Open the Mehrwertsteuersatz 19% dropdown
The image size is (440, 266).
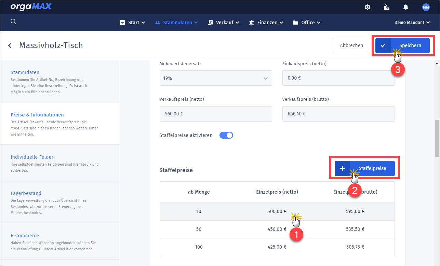click(x=216, y=78)
